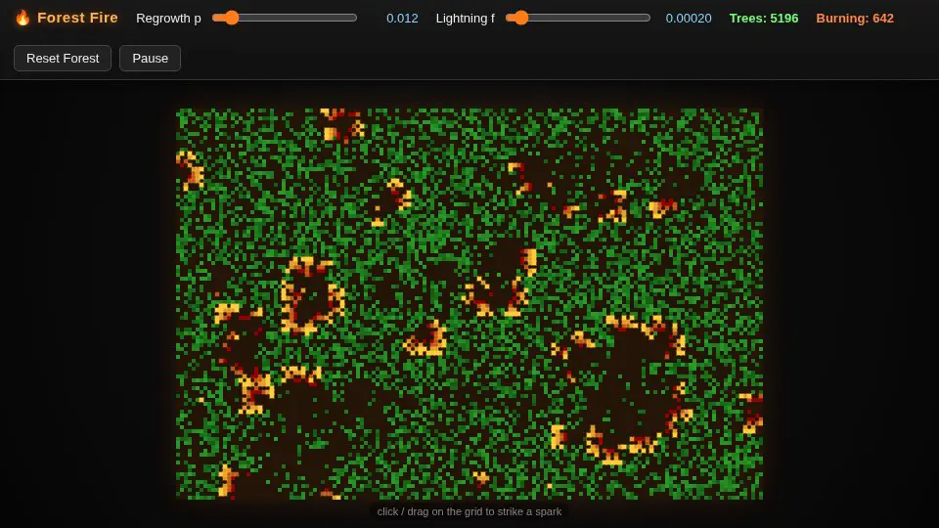The image size is (939, 528).
Task: Click the Lightning f slider handle
Action: (x=521, y=18)
